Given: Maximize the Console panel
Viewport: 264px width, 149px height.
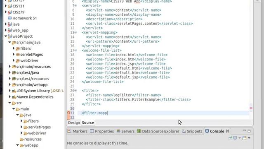Looking at the screenshot, I should (249, 131).
